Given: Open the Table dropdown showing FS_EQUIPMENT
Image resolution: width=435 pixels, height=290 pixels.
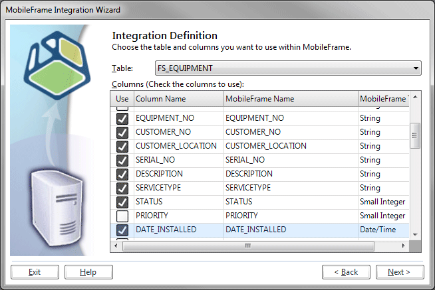Looking at the screenshot, I should point(288,68).
